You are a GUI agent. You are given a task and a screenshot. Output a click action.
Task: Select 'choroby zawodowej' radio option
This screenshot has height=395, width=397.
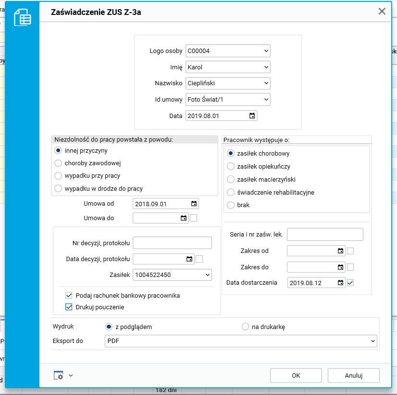pyautogui.click(x=58, y=163)
